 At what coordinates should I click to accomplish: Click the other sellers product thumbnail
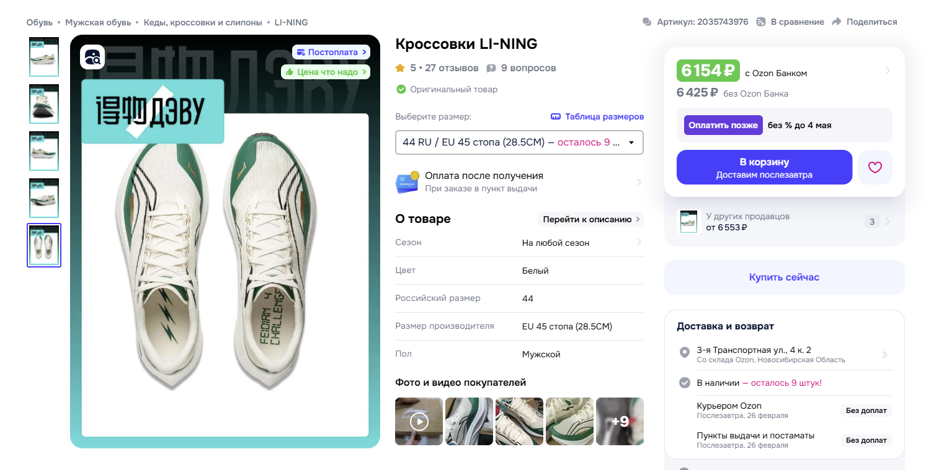coord(688,222)
